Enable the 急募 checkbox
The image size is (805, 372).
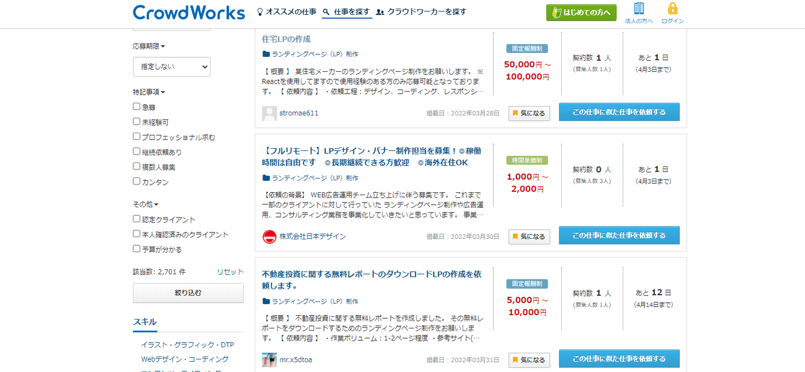(x=136, y=107)
